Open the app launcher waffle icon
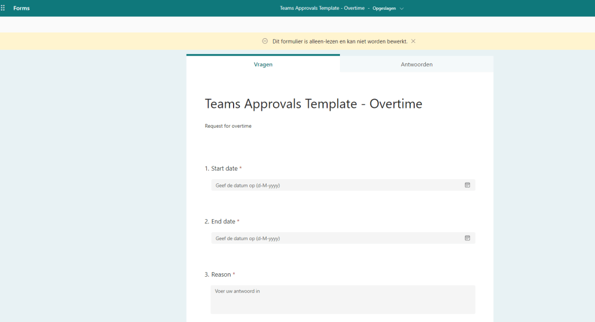The image size is (595, 322). point(3,8)
